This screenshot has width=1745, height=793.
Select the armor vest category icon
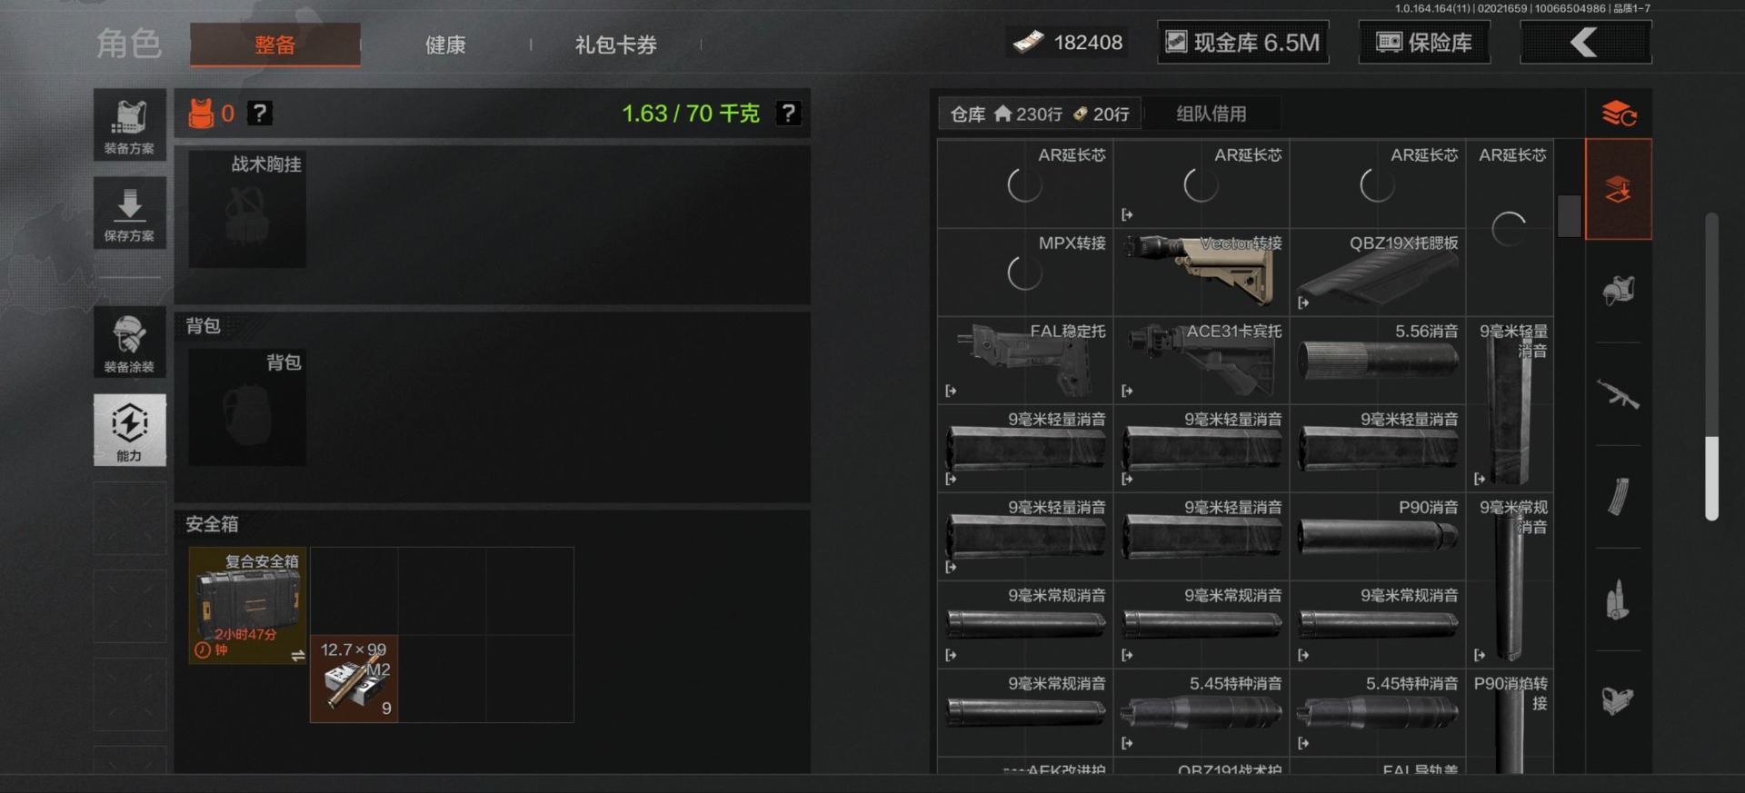tap(1618, 291)
